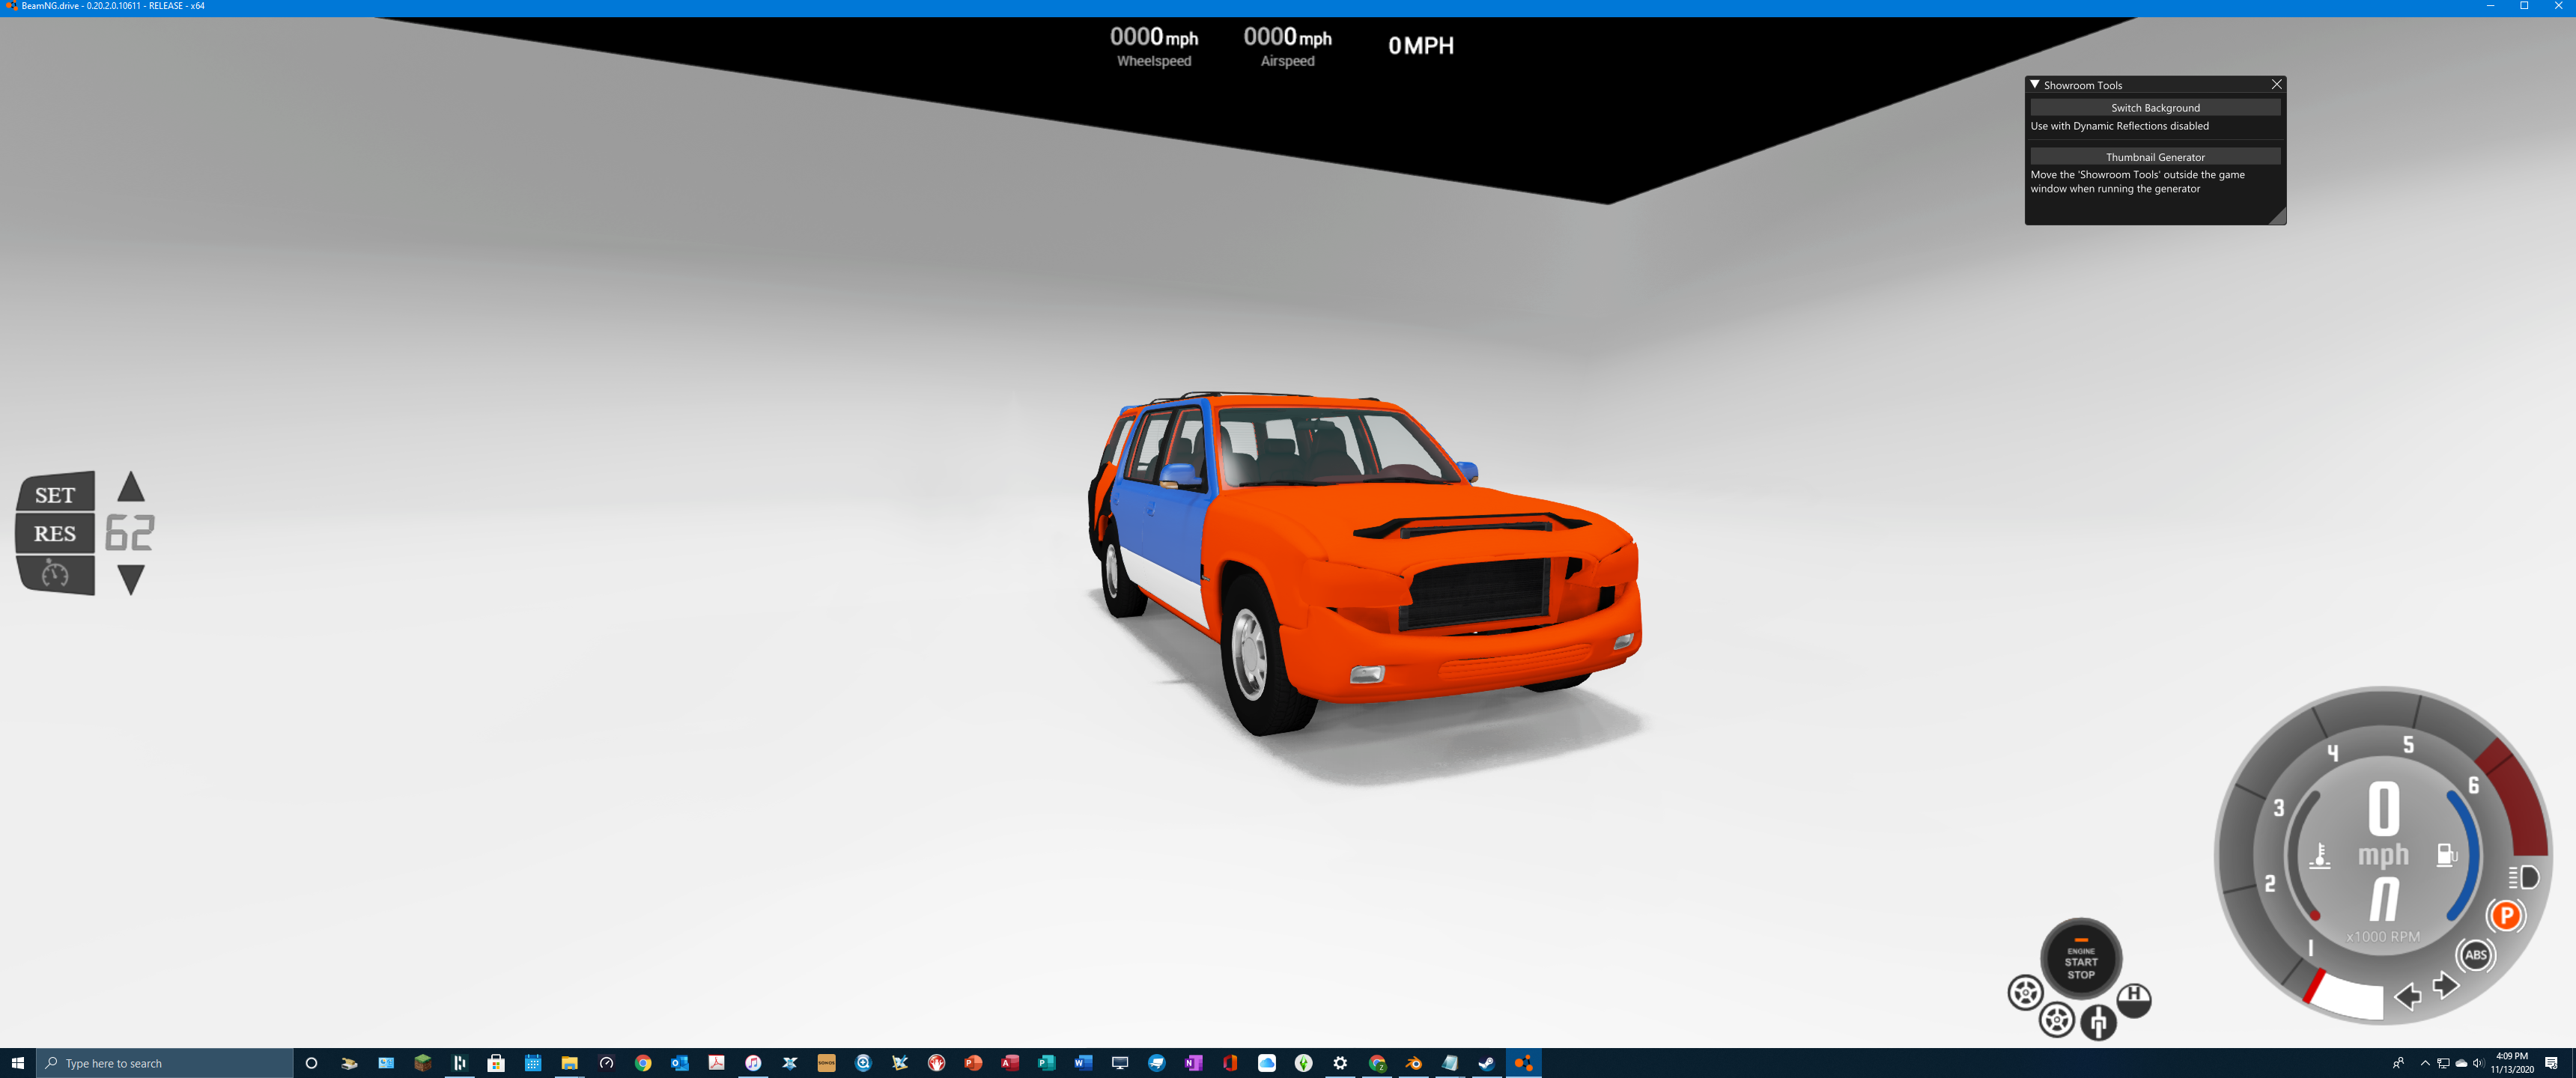Viewport: 2576px width, 1078px height.
Task: Click the engine temperature gauge icon
Action: 2320,856
